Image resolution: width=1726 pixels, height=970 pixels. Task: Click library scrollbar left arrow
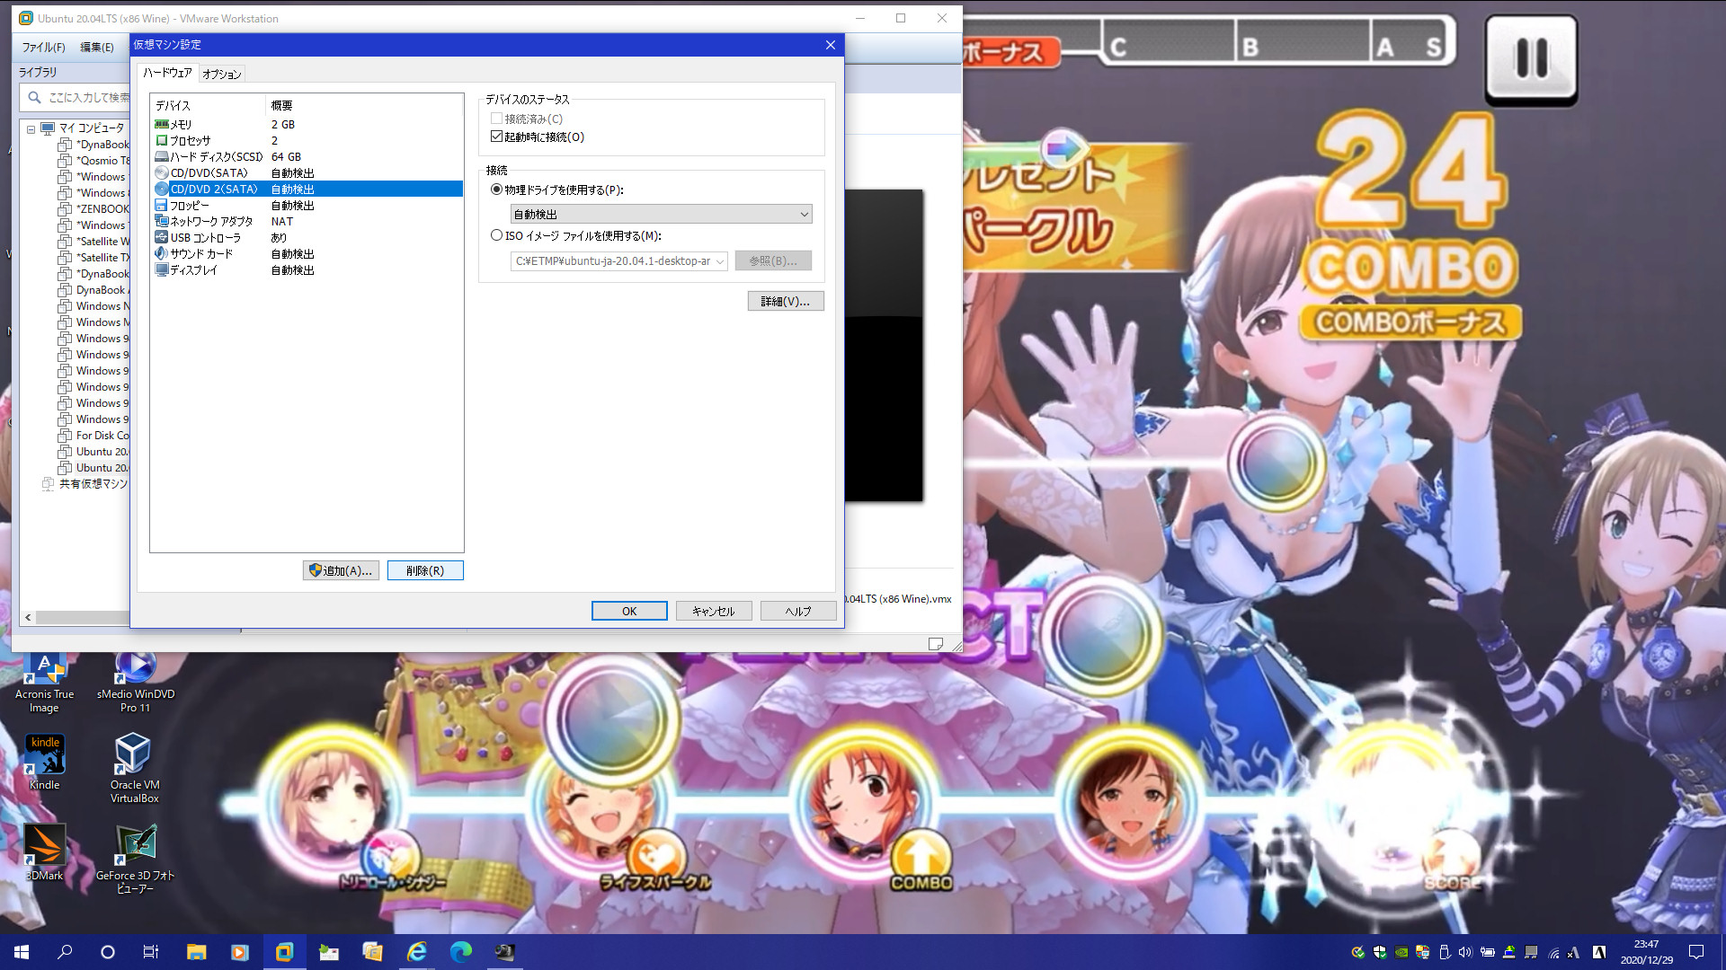pos(28,617)
